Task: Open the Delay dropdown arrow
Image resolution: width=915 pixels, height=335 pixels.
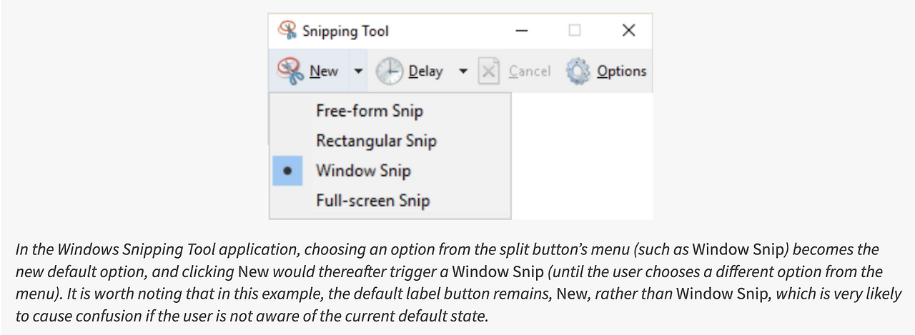Action: click(463, 71)
